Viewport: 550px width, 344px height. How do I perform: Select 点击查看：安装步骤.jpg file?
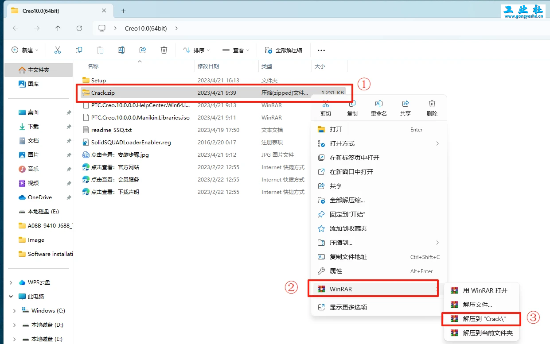pyautogui.click(x=116, y=155)
